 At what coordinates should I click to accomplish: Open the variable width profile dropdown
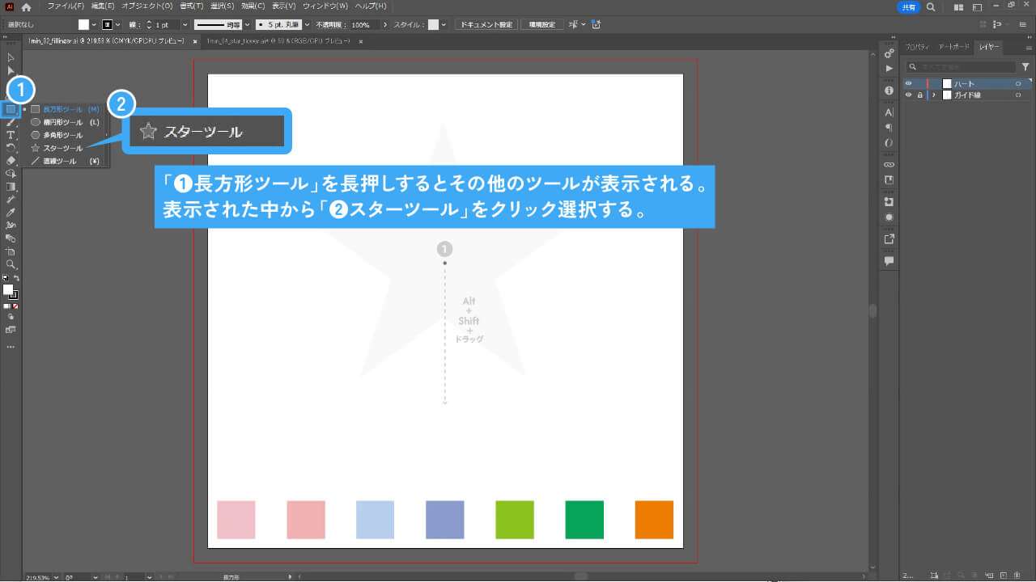tap(246, 25)
